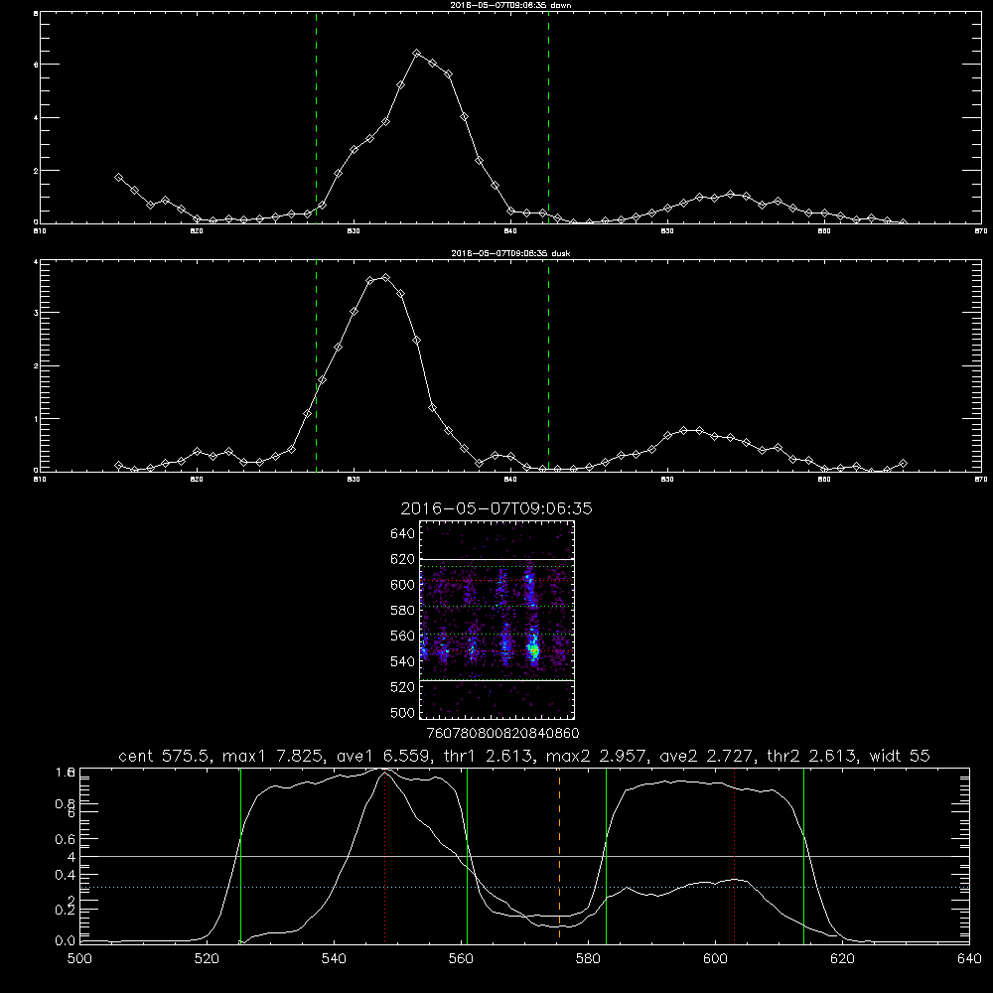The height and width of the screenshot is (993, 993).
Task: Click the '500' x-axis label of bottom plot
Action: click(x=79, y=959)
